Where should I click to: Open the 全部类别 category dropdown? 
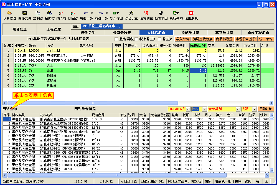238,109
